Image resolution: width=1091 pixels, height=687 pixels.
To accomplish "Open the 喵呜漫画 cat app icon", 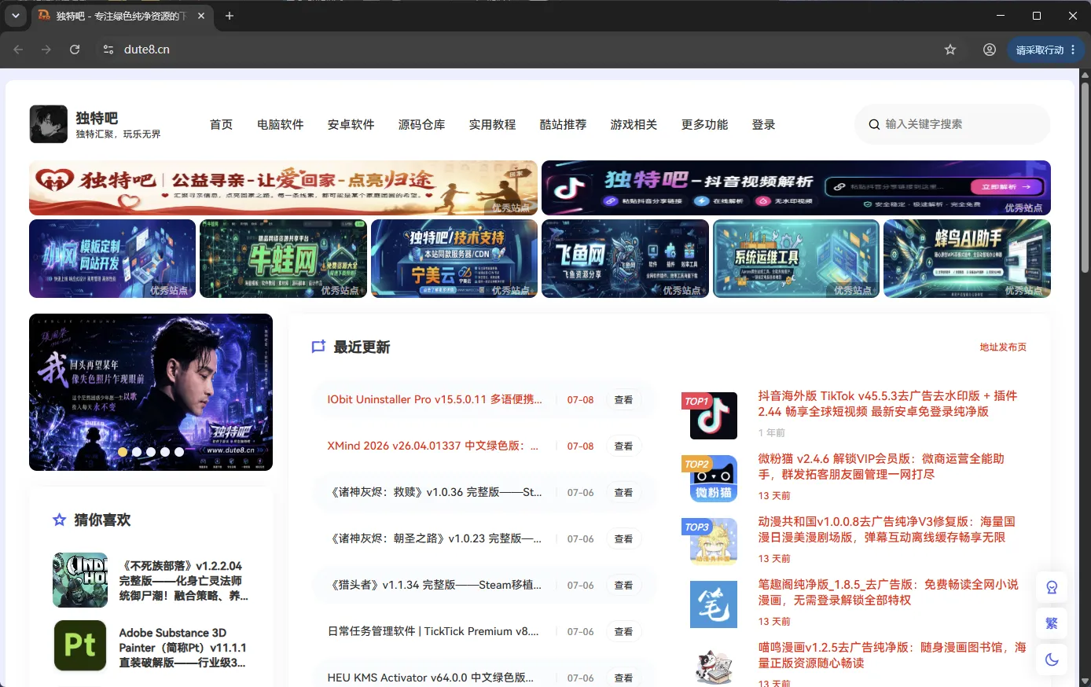I will point(714,667).
